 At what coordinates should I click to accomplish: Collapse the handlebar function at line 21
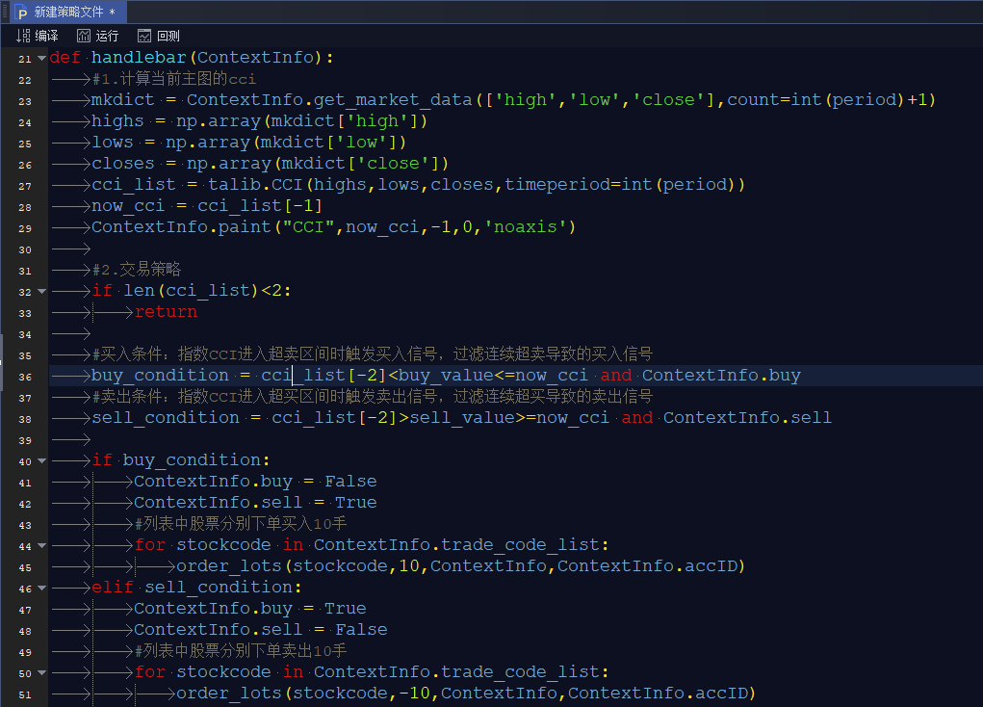tap(41, 59)
